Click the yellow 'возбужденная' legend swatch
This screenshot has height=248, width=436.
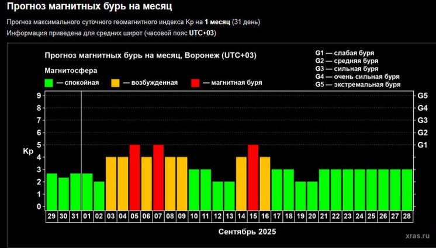117,83
